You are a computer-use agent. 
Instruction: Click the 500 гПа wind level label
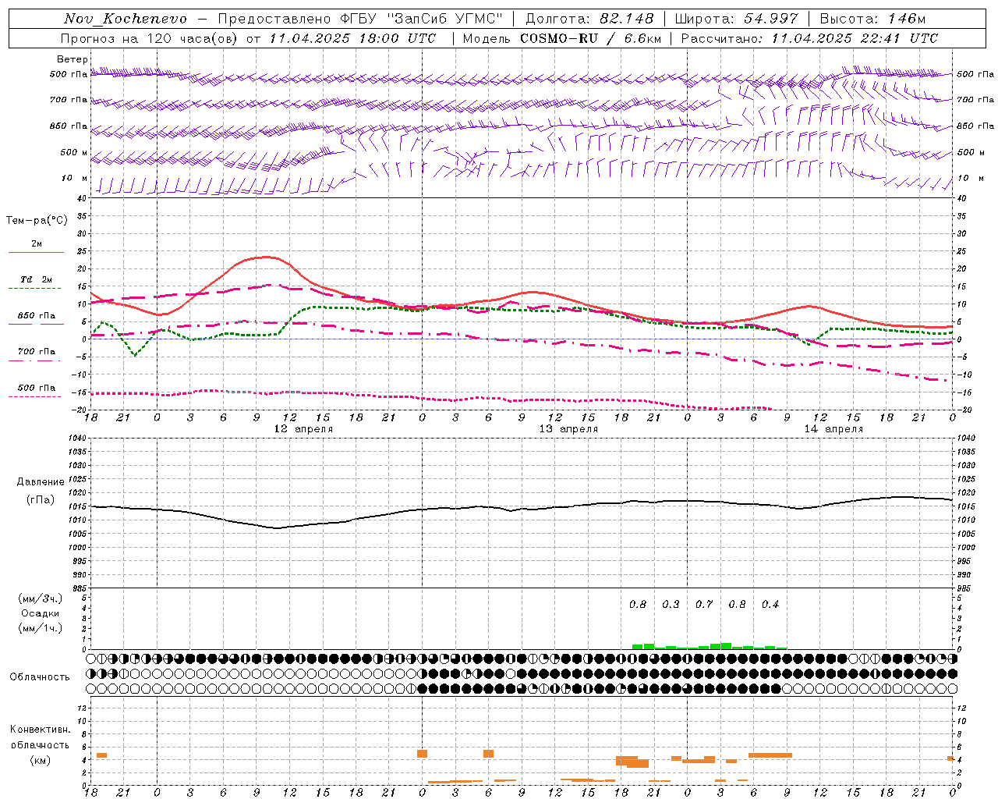pyautogui.click(x=69, y=74)
